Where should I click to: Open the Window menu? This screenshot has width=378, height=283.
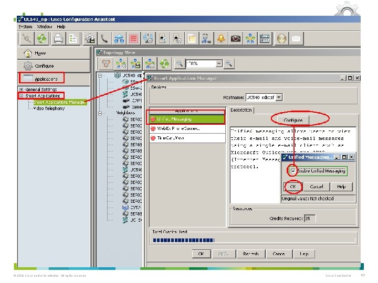[45, 27]
